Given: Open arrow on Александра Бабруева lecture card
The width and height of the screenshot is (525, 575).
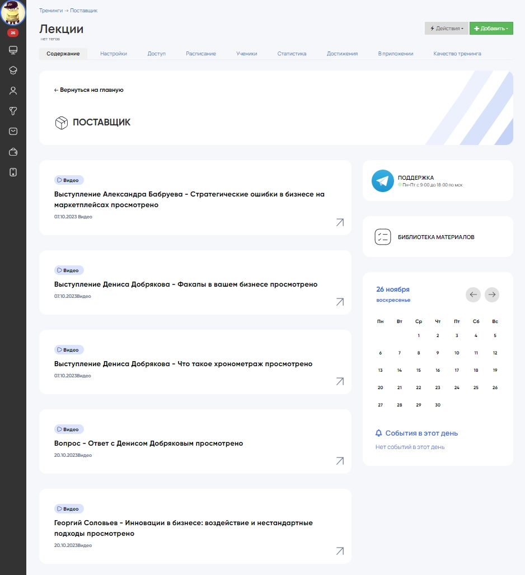Looking at the screenshot, I should coord(340,223).
